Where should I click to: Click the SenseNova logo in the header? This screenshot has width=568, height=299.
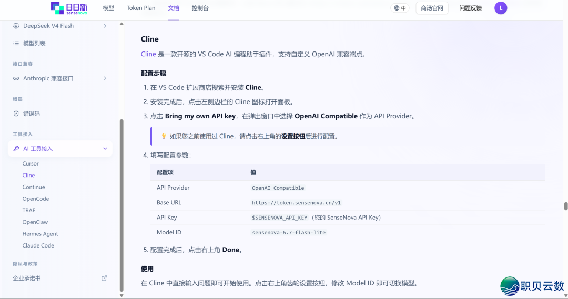[x=69, y=8]
